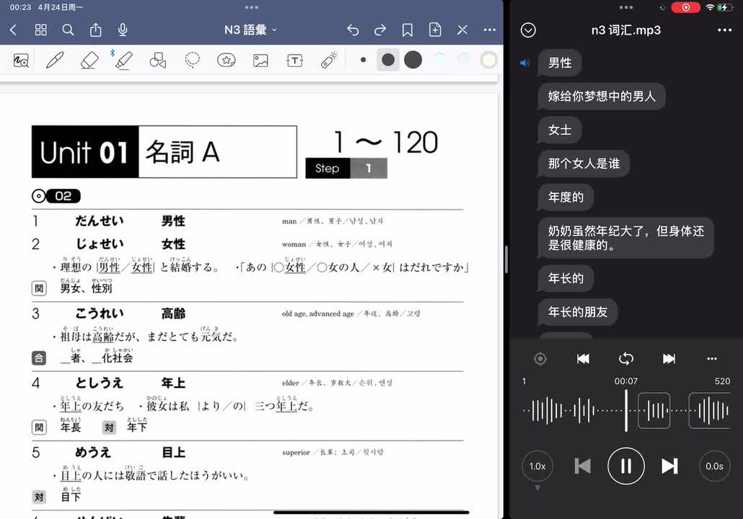
Task: Add a new page
Action: [435, 30]
